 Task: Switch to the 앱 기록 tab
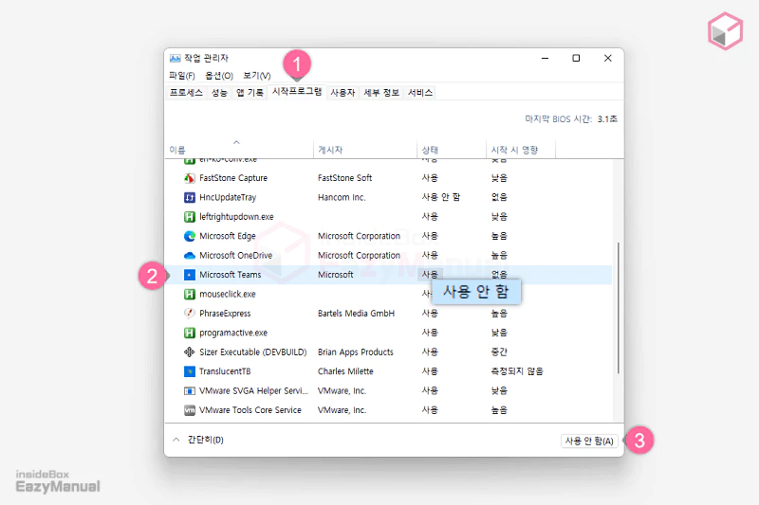point(250,93)
